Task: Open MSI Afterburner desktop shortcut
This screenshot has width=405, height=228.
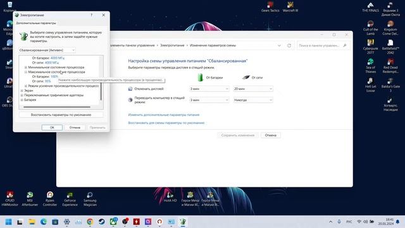Action: [30, 199]
